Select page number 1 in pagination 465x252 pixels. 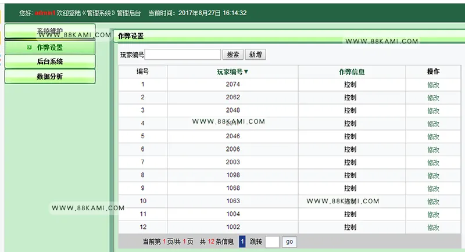coord(242,242)
